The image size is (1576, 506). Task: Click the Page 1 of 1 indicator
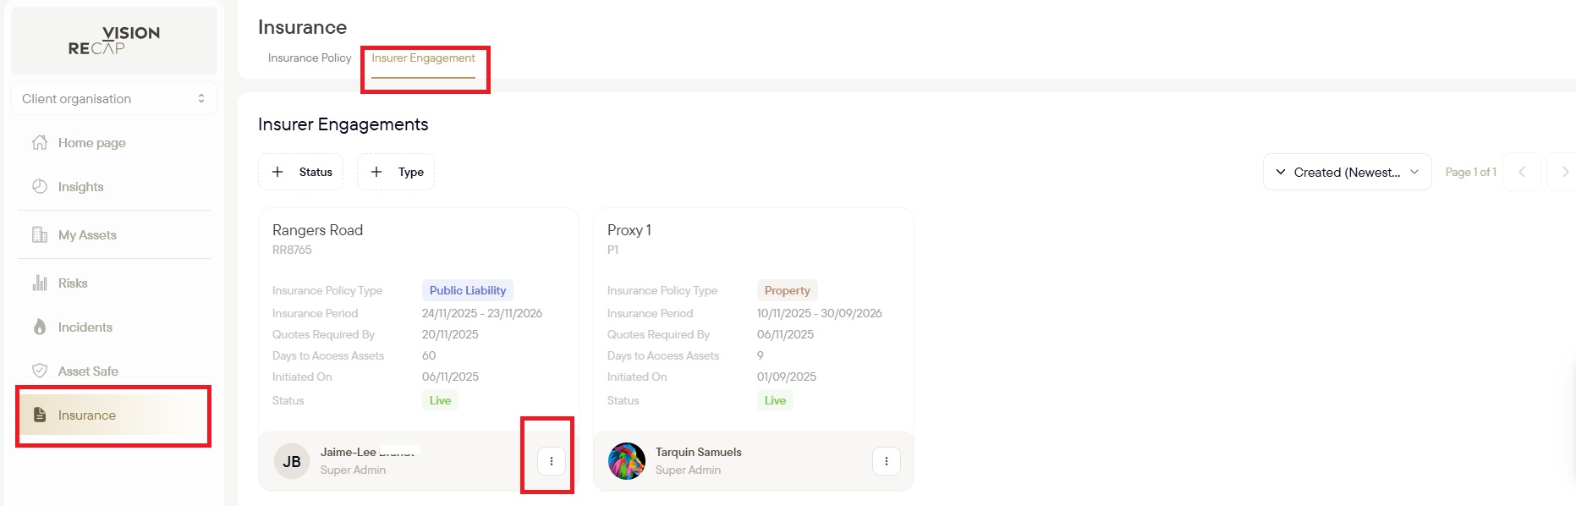(x=1470, y=172)
